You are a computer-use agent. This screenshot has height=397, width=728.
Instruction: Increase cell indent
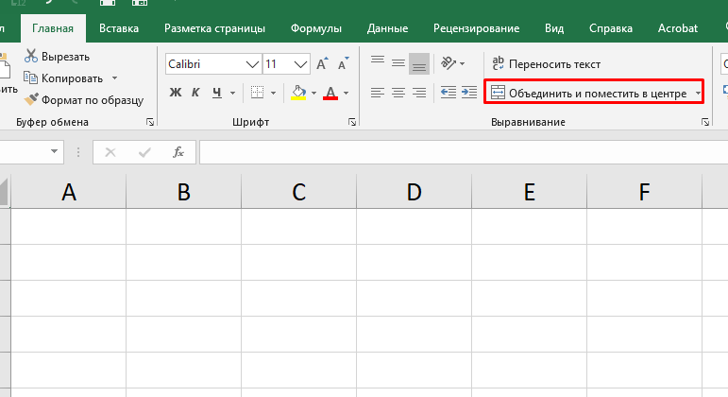(x=469, y=93)
